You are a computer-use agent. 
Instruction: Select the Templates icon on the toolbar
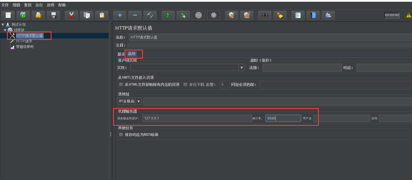point(23,15)
